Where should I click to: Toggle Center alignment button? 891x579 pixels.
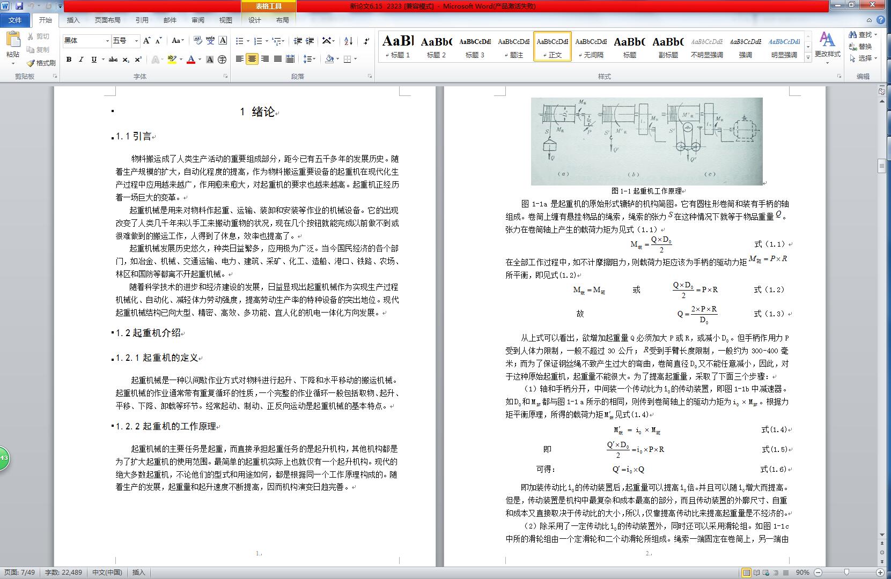point(252,59)
